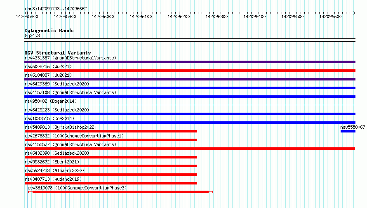Click ruler position 142096000

103,17
